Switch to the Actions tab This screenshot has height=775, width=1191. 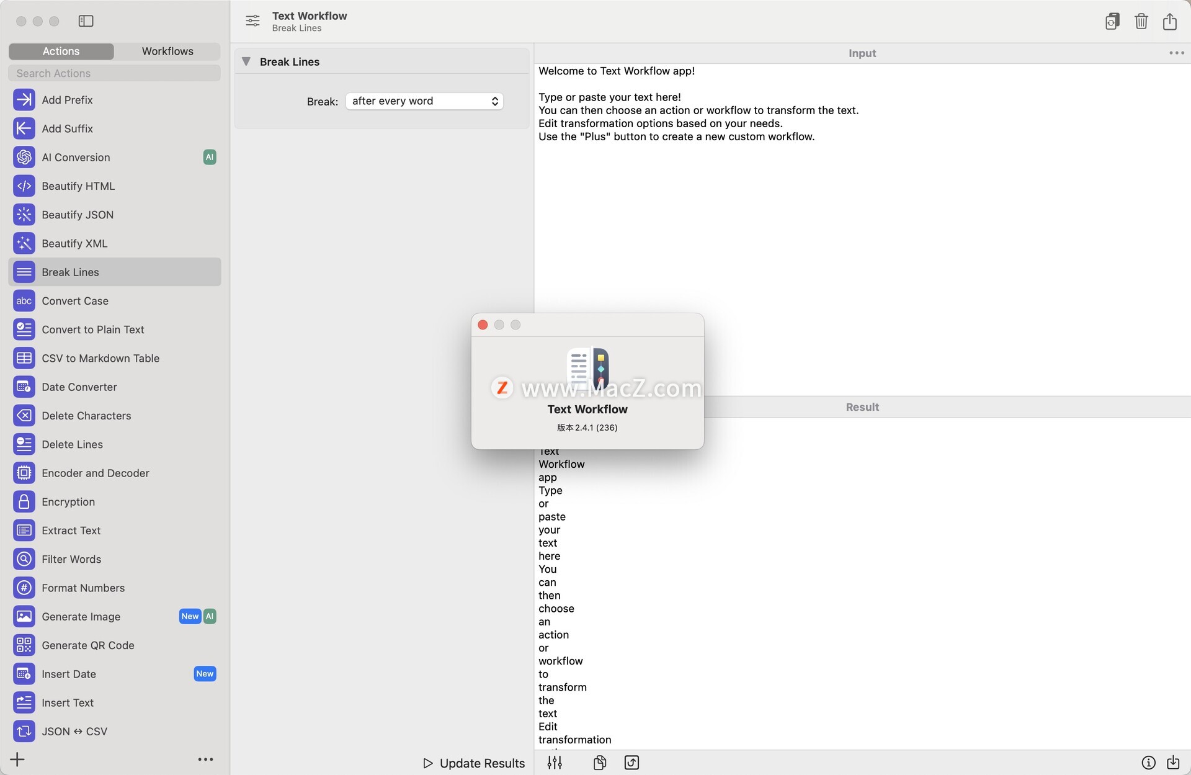(61, 51)
